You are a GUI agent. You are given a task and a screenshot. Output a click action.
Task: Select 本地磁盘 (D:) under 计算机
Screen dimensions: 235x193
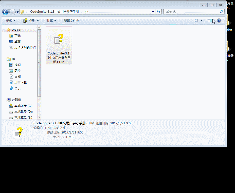click(x=23, y=111)
